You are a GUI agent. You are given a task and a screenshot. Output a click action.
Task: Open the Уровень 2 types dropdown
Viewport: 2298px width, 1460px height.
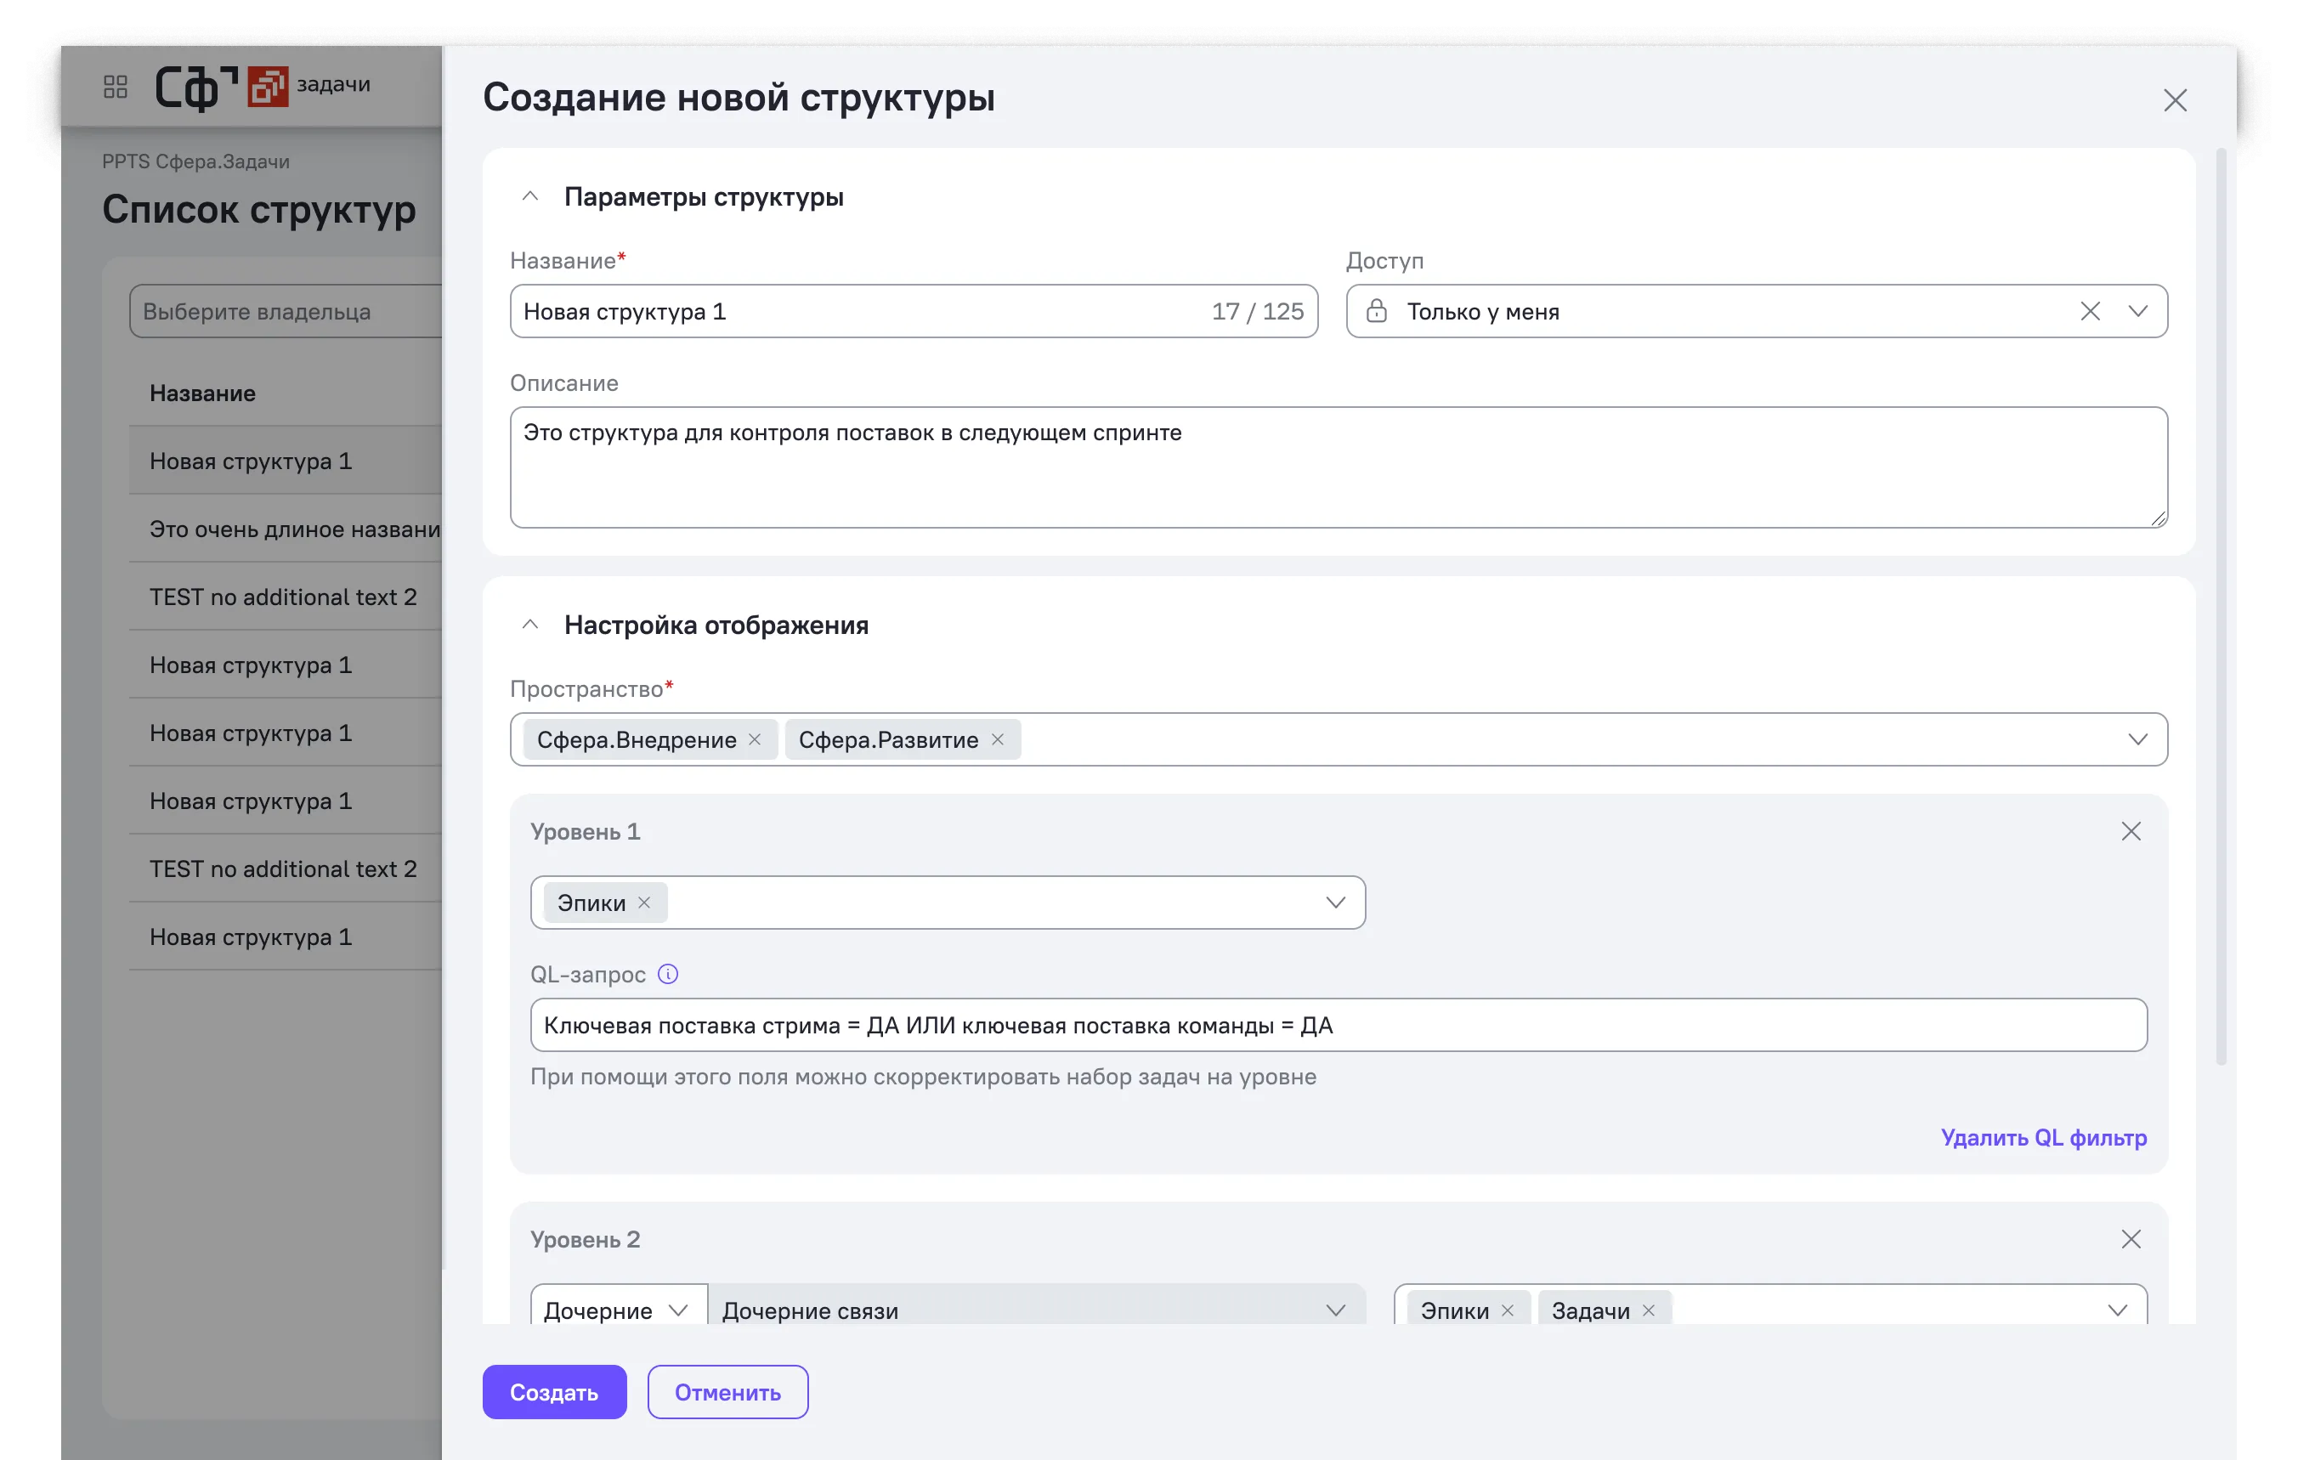2118,1310
